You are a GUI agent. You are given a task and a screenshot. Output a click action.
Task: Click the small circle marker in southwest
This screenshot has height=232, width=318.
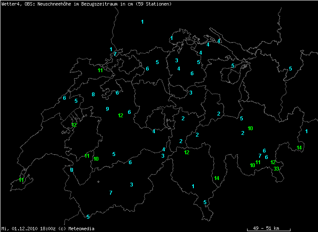pos(98,182)
